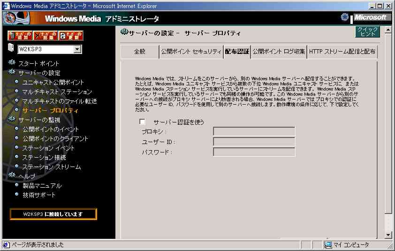Click the bullet icon beside マルチキャスト ステーション
Screen dimensions: 395x251
point(16,91)
